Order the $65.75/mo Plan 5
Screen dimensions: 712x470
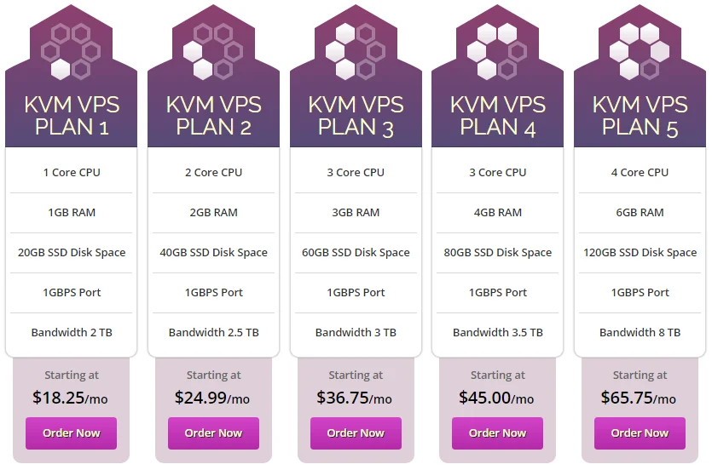pyautogui.click(x=640, y=433)
